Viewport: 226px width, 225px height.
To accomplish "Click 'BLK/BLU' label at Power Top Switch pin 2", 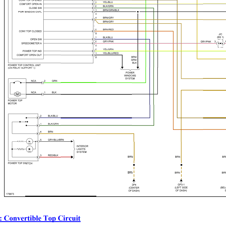I will [x=53, y=116].
